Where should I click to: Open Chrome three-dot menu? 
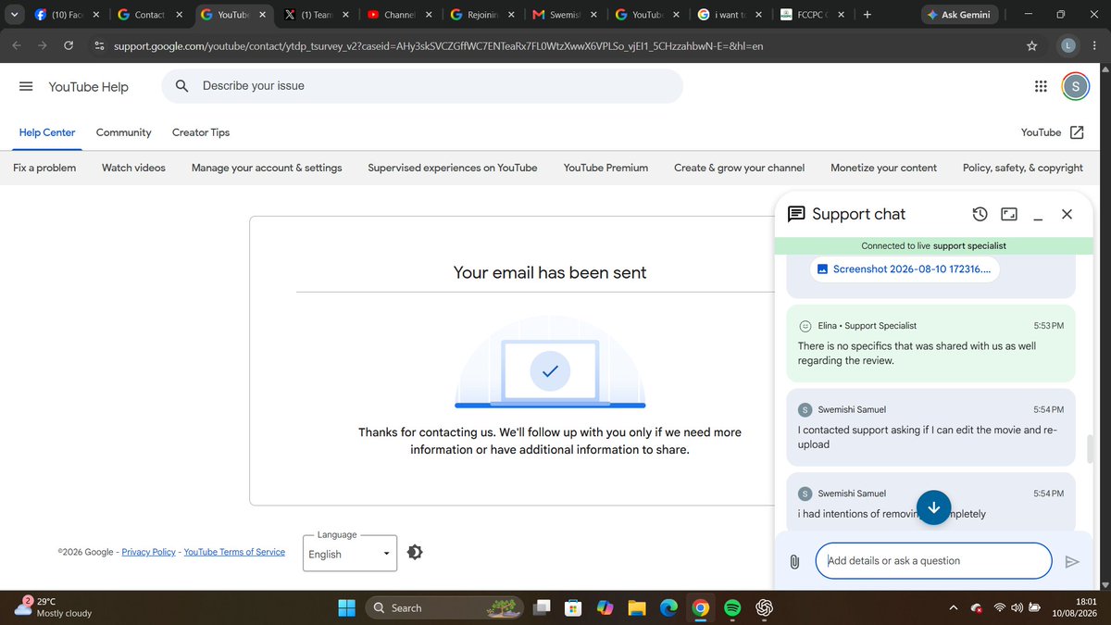click(x=1095, y=45)
